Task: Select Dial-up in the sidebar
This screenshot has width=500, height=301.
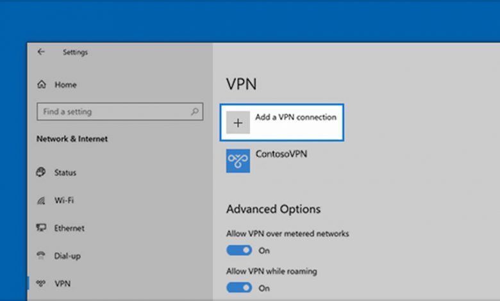Action: coord(67,256)
